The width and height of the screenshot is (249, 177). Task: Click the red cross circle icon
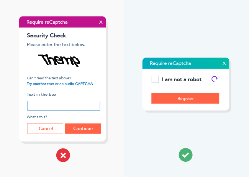tap(63, 155)
